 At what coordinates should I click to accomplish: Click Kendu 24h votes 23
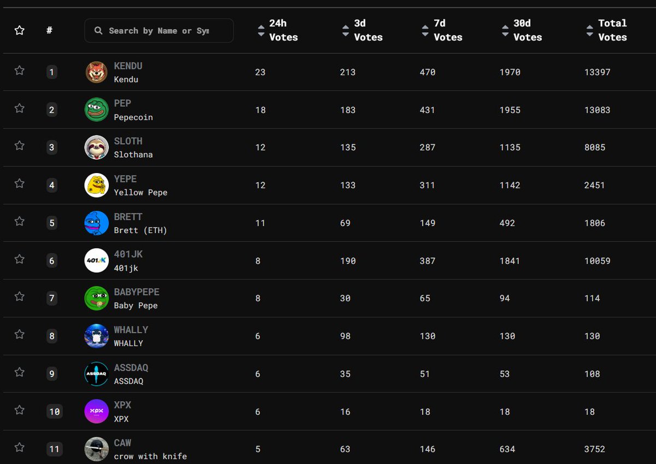[260, 72]
